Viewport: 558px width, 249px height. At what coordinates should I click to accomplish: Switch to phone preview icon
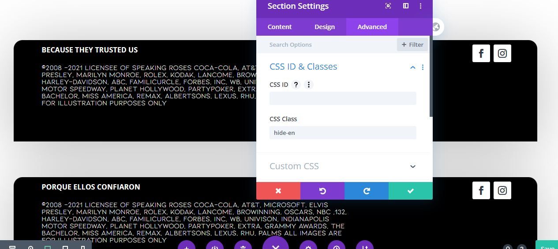coord(82,247)
